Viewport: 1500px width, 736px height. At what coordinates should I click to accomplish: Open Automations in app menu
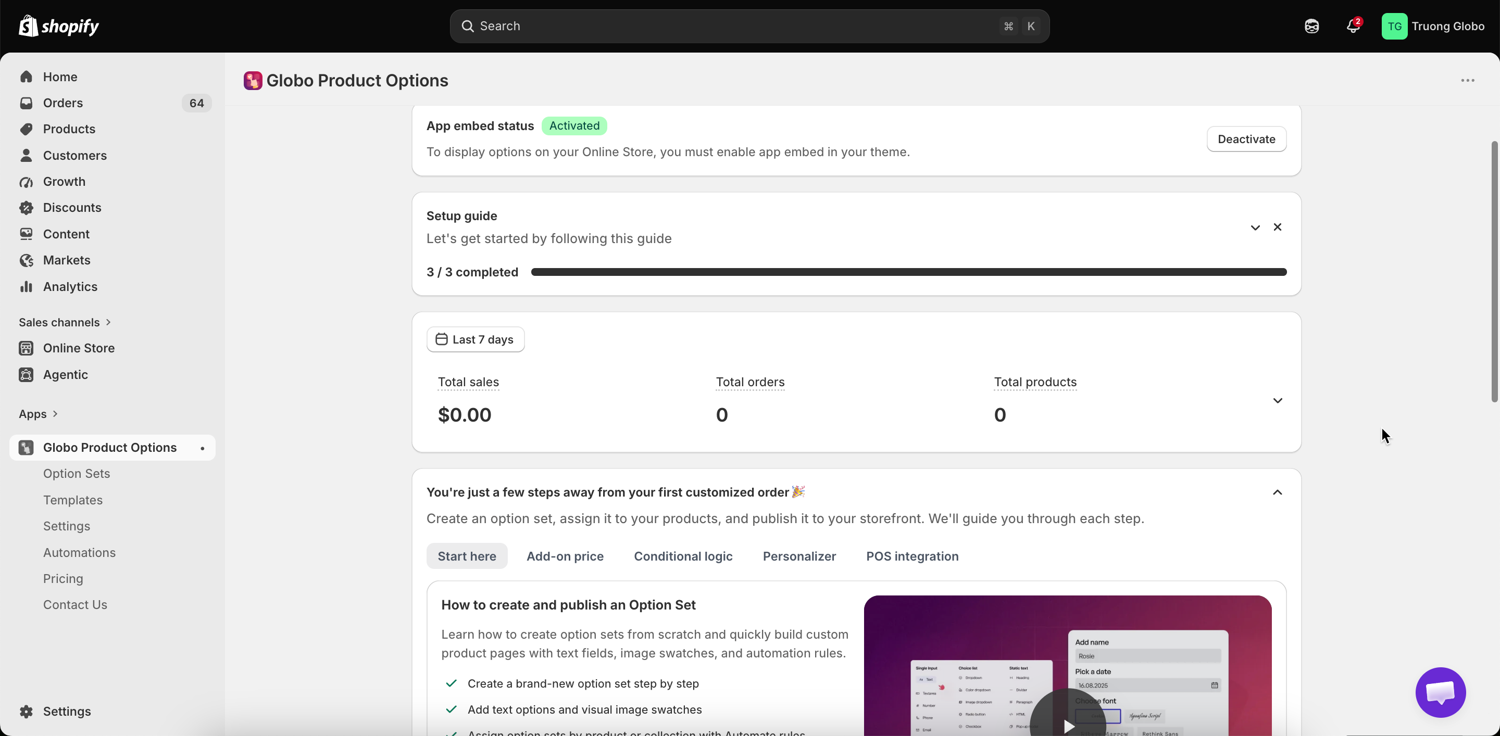point(79,553)
